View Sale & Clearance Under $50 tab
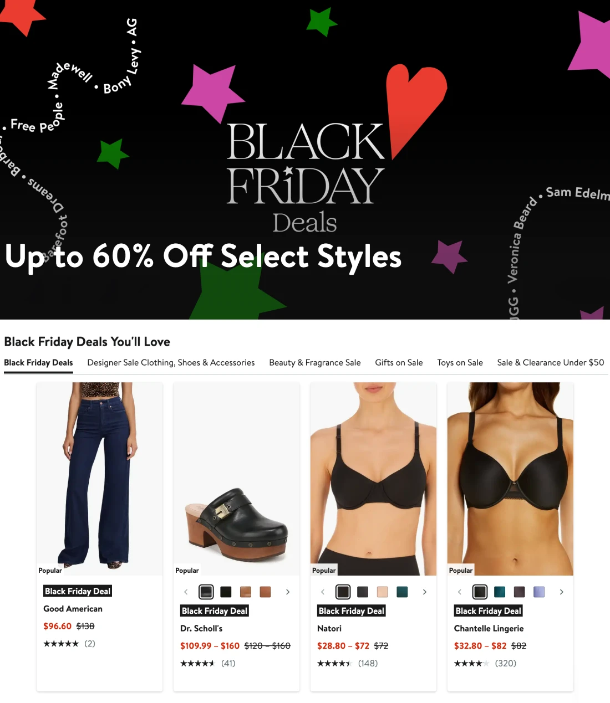 551,363
